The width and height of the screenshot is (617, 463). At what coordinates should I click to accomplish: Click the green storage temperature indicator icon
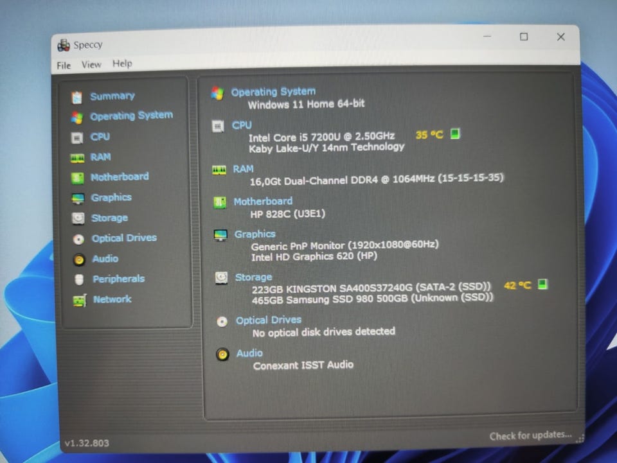pos(542,284)
